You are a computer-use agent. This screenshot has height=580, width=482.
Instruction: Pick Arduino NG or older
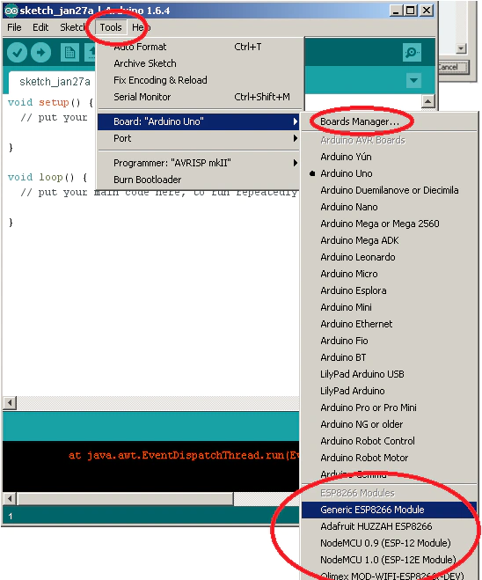(390, 424)
